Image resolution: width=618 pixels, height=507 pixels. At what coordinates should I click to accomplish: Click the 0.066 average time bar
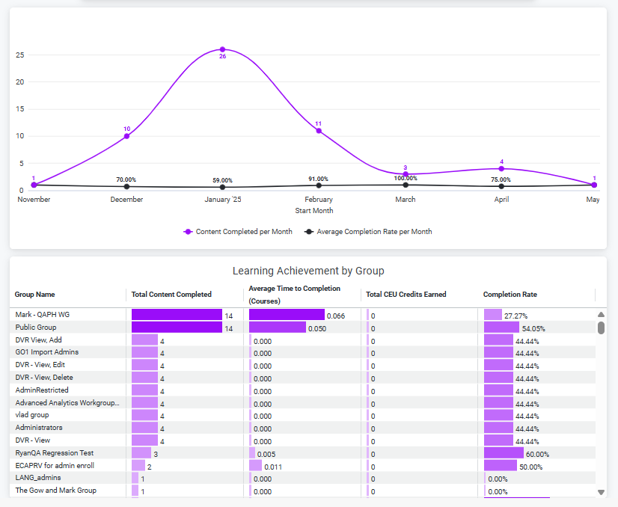click(x=287, y=315)
